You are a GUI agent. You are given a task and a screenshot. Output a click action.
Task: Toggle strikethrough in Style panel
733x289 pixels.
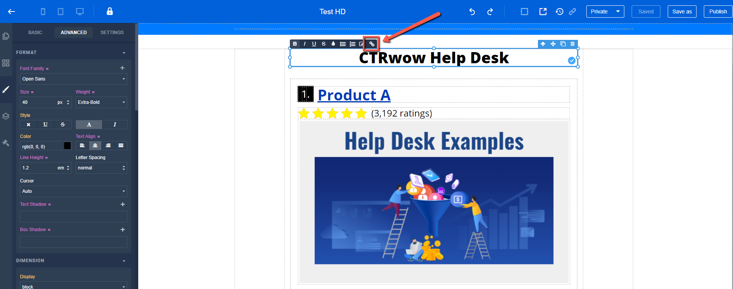63,125
